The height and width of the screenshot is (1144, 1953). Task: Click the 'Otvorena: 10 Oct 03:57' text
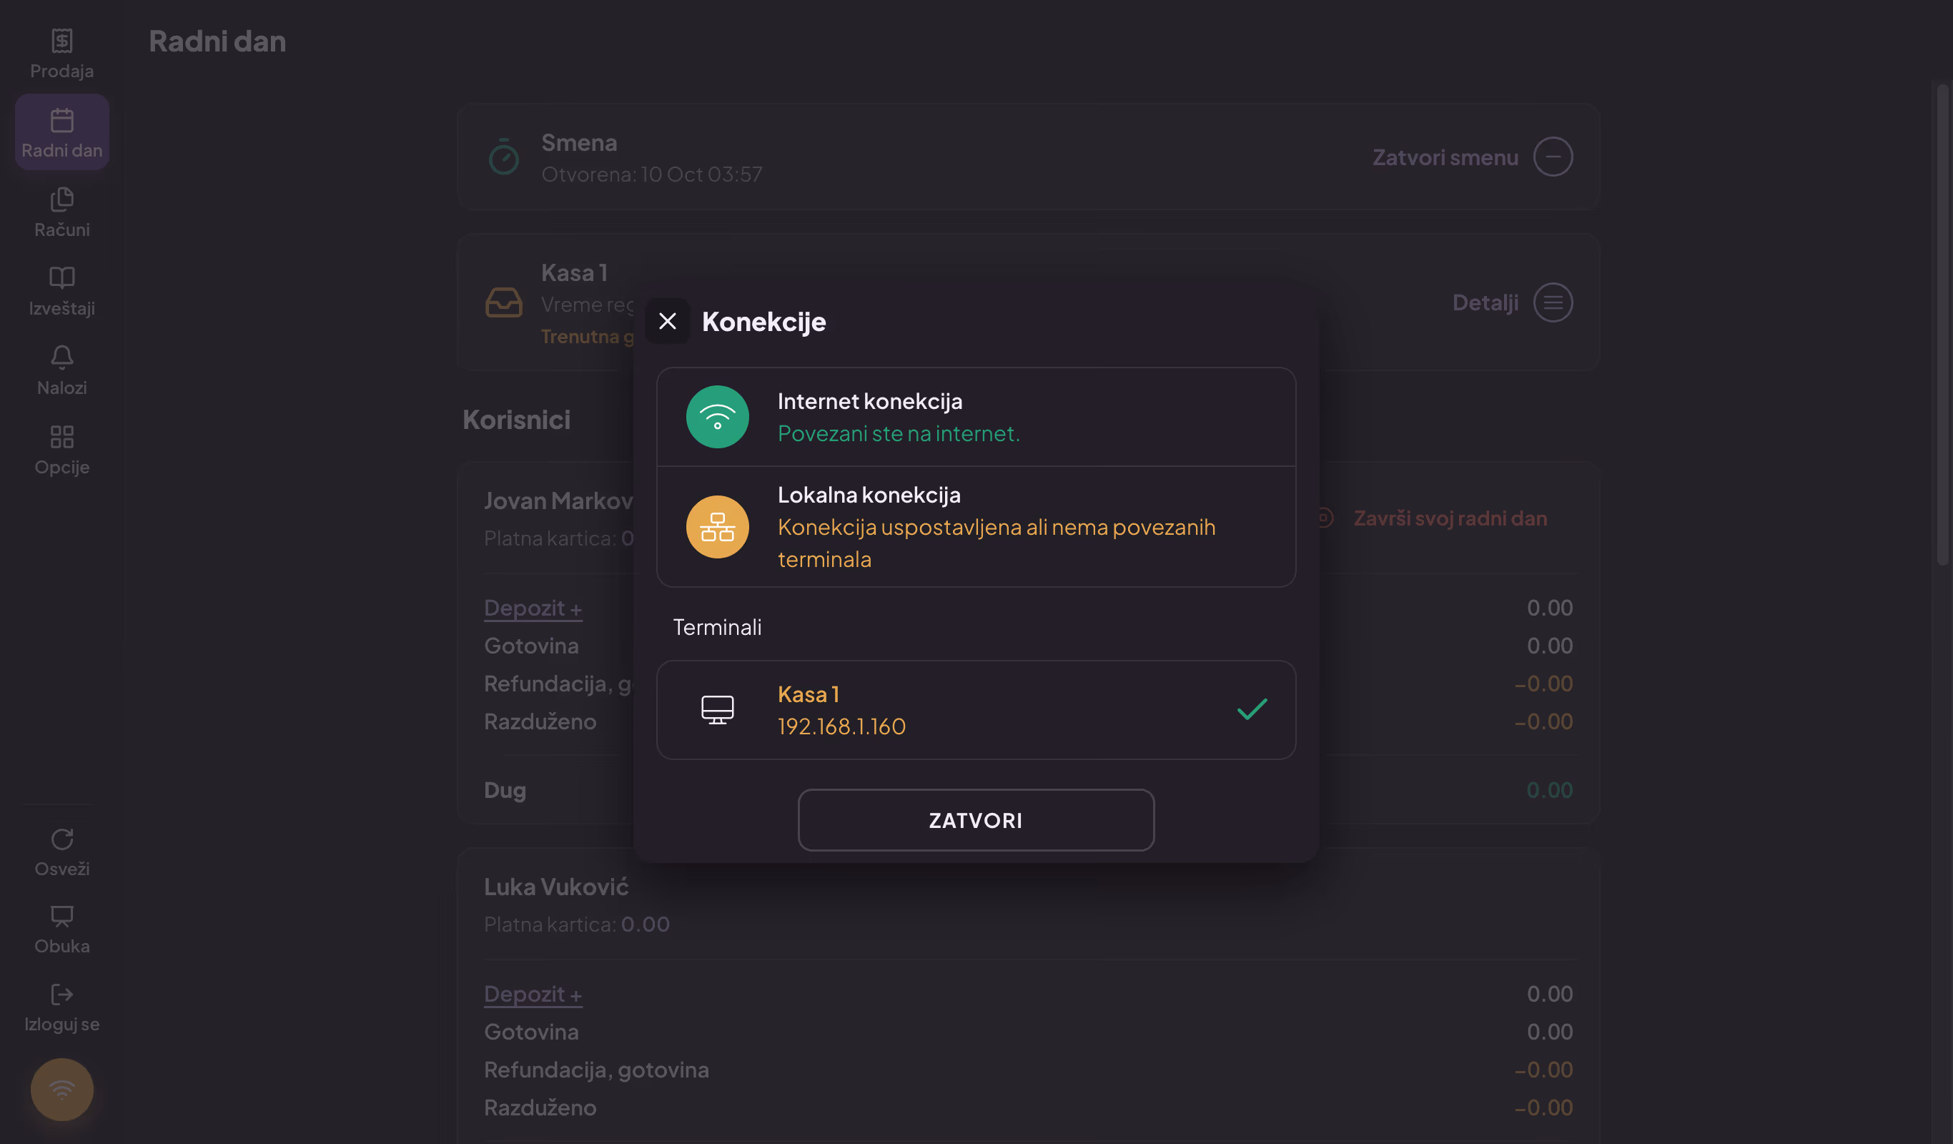[652, 175]
